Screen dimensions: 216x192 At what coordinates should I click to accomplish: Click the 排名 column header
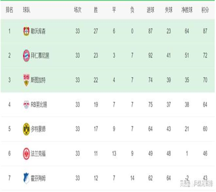tap(10, 10)
